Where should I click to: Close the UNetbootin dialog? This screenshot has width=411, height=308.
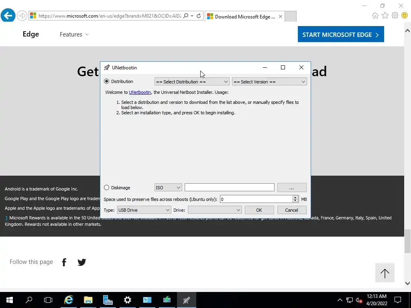tap(301, 67)
